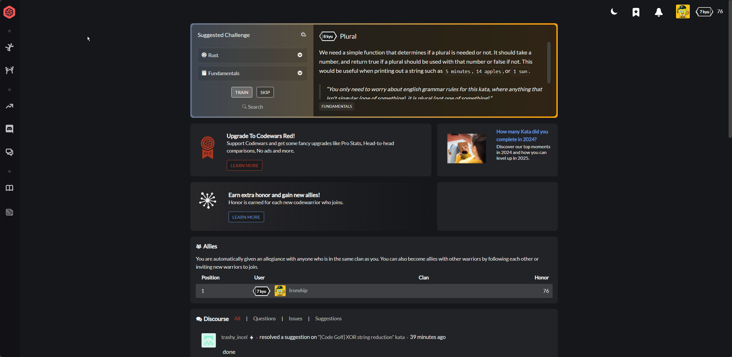Select the Issues tab in Discourse

pos(295,319)
